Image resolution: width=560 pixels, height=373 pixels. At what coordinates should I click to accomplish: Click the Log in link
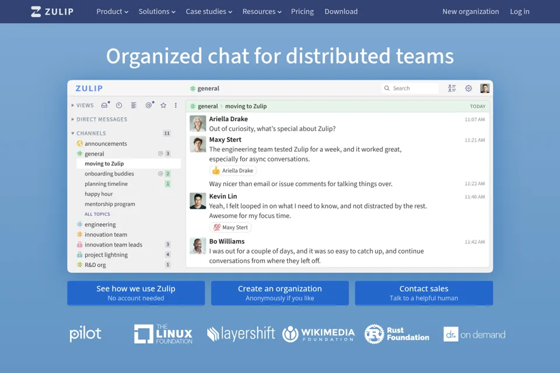(x=520, y=12)
